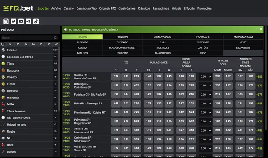Screen dimensions: 268x158
Task: Switch to the MARCADORES market tab
Action: [x=163, y=53]
